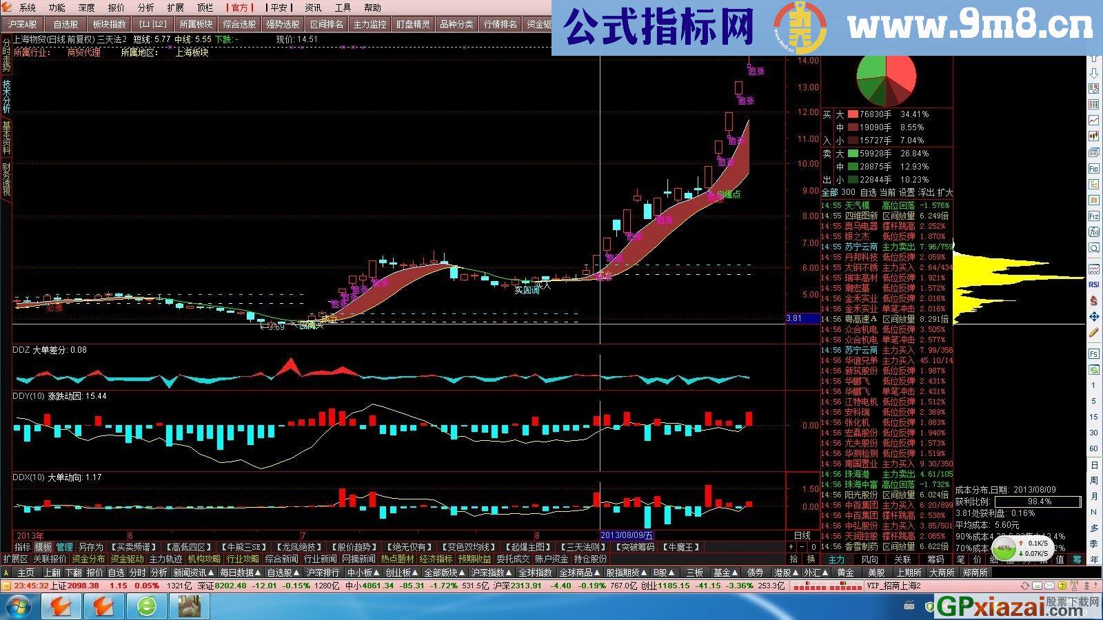Select the 60 minute period button

click(x=1094, y=448)
